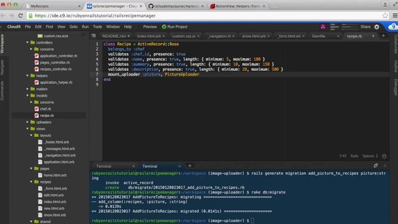Image resolution: width=398 pixels, height=224 pixels.
Task: Add new editor tab with plus icon
Action: coord(383,36)
